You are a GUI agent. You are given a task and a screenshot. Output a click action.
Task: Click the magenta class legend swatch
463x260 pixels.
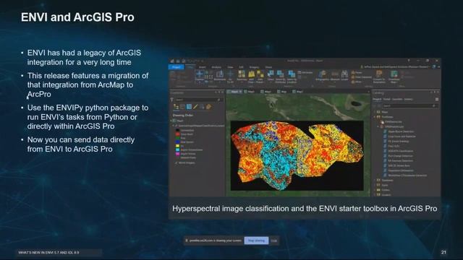click(177, 154)
